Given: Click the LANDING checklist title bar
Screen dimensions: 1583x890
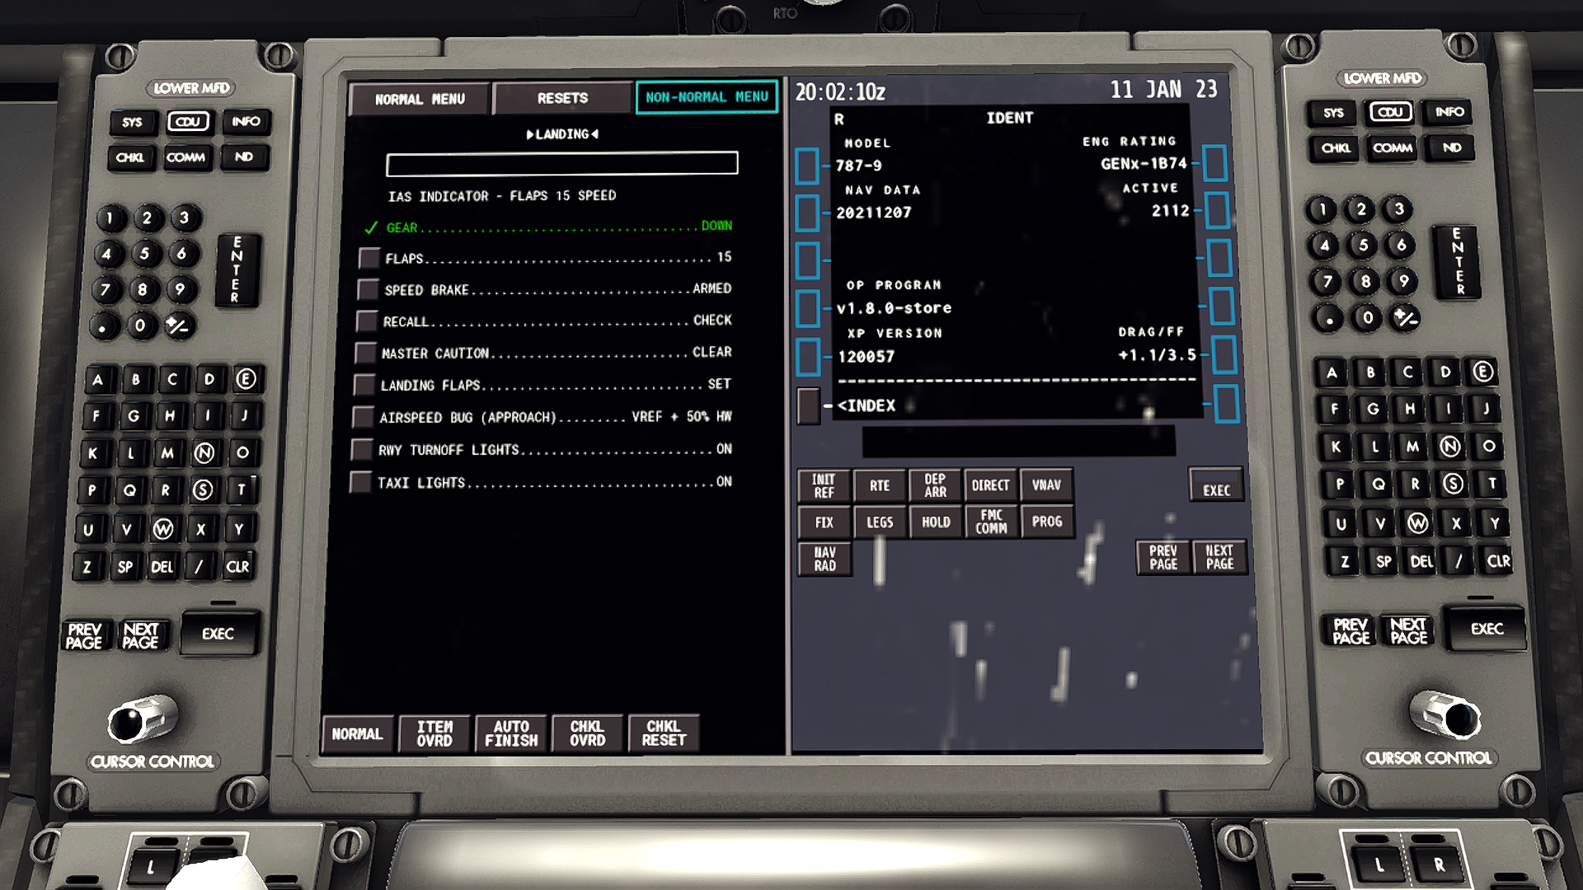Looking at the screenshot, I should [562, 134].
